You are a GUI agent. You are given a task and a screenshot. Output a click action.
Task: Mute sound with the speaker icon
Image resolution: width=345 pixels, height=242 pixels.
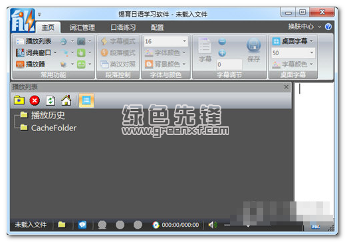(212, 225)
